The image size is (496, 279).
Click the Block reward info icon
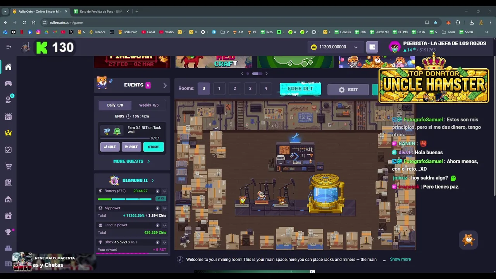pyautogui.click(x=157, y=242)
